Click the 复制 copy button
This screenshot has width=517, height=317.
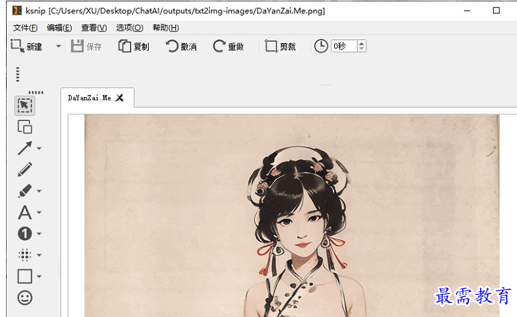134,46
